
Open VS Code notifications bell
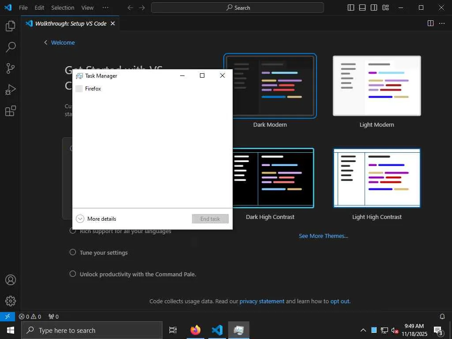tap(442, 316)
